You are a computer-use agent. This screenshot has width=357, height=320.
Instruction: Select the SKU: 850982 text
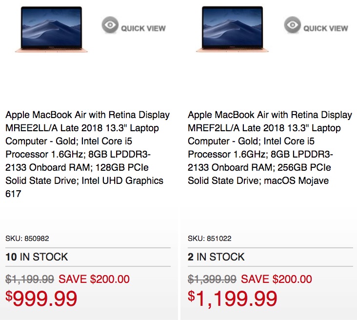coord(27,239)
